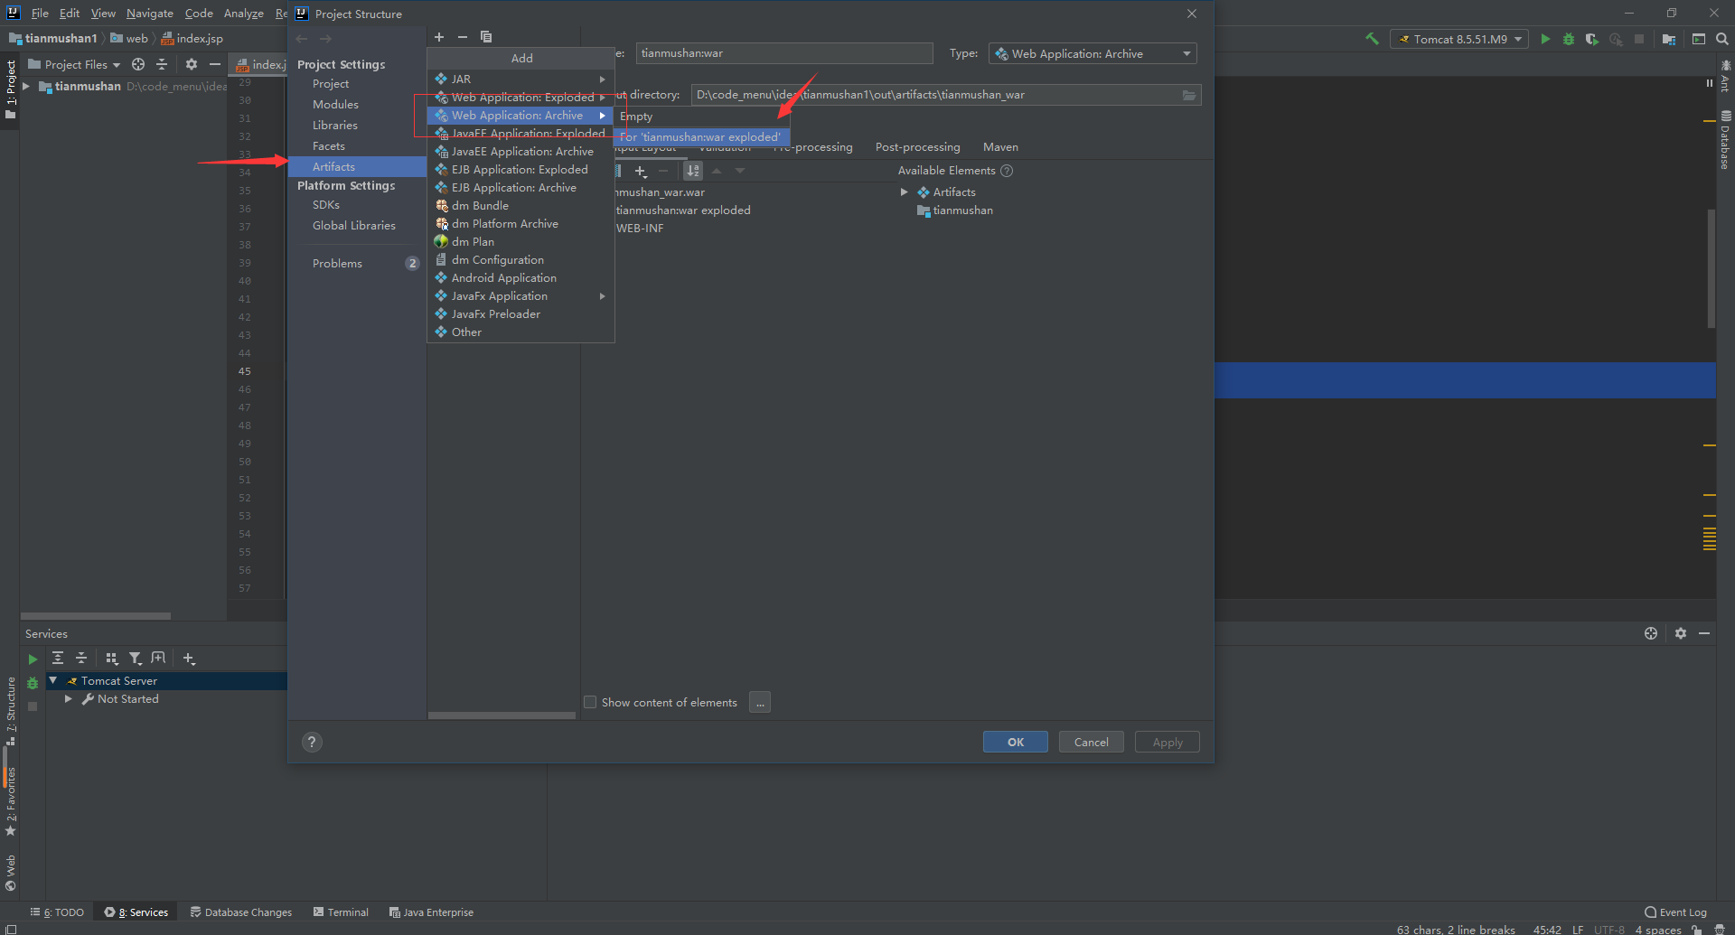Screen dimensions: 1735x935
Task: Choose For 'tianmushan:war exploded' option
Action: point(701,137)
